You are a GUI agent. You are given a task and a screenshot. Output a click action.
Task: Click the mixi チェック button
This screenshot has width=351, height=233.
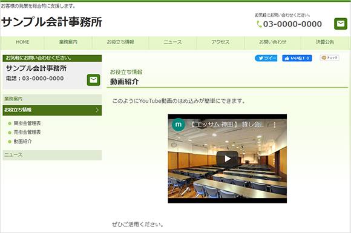[329, 58]
